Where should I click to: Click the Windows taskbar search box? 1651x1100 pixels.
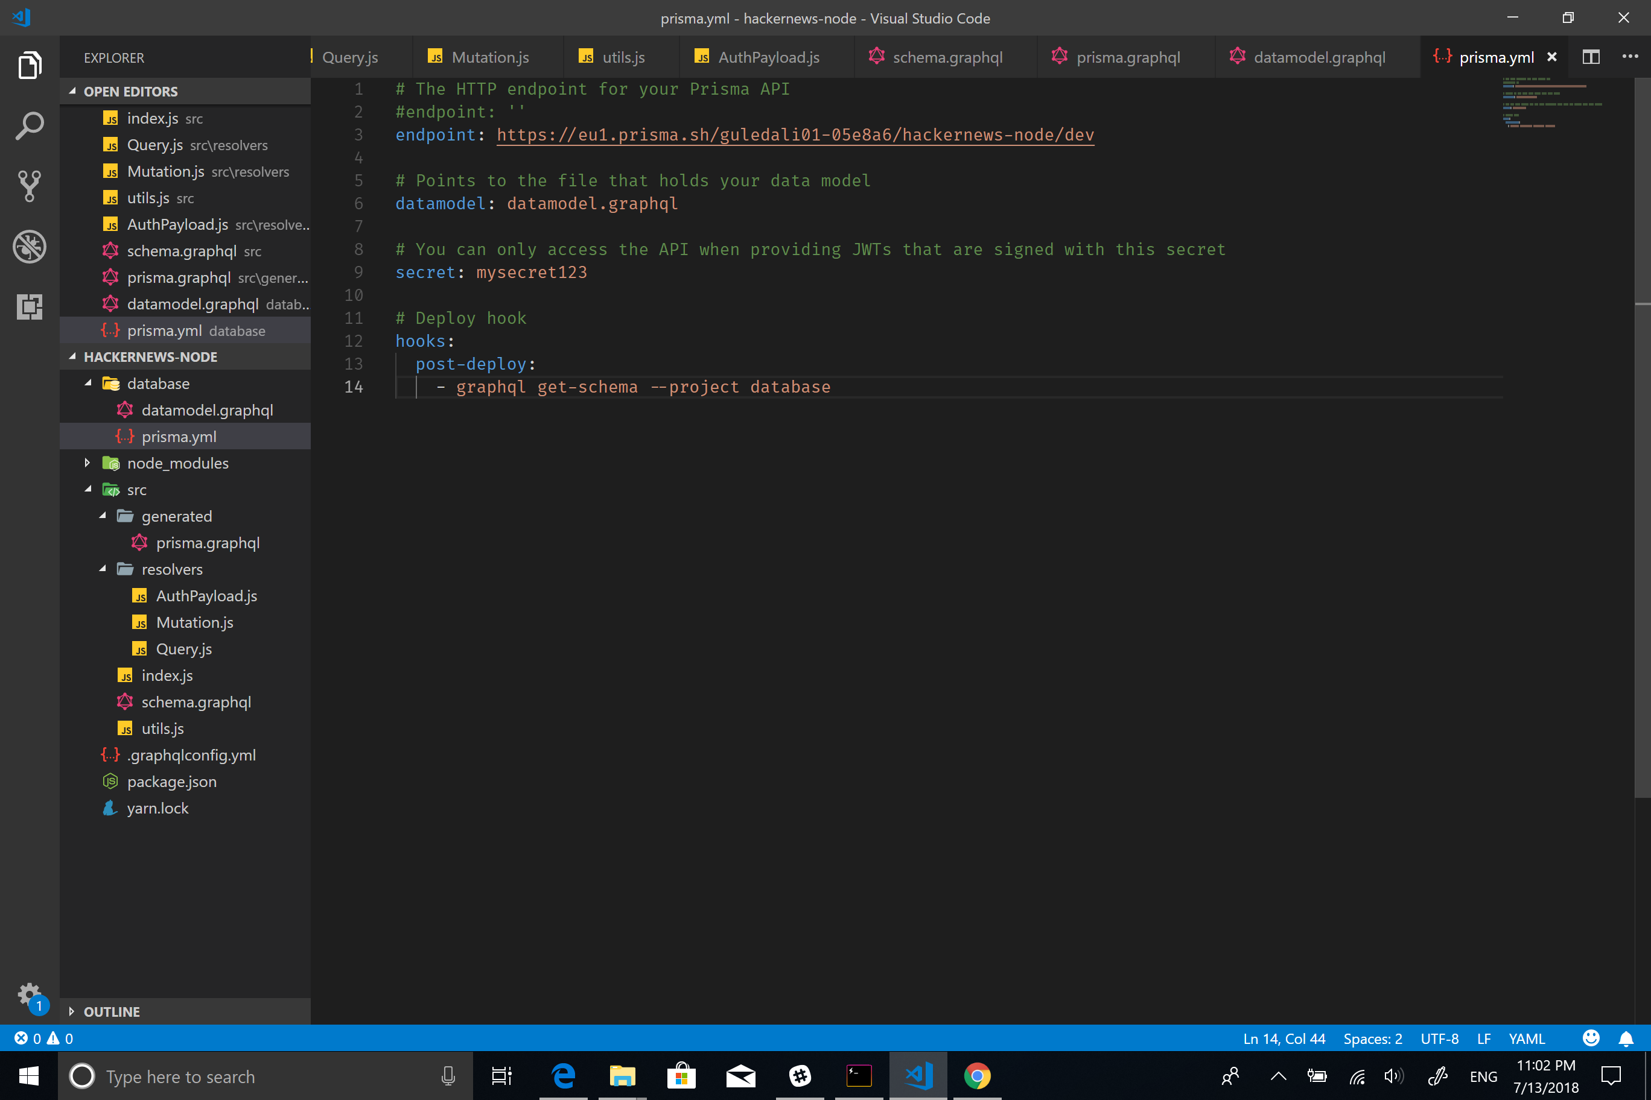pyautogui.click(x=259, y=1076)
